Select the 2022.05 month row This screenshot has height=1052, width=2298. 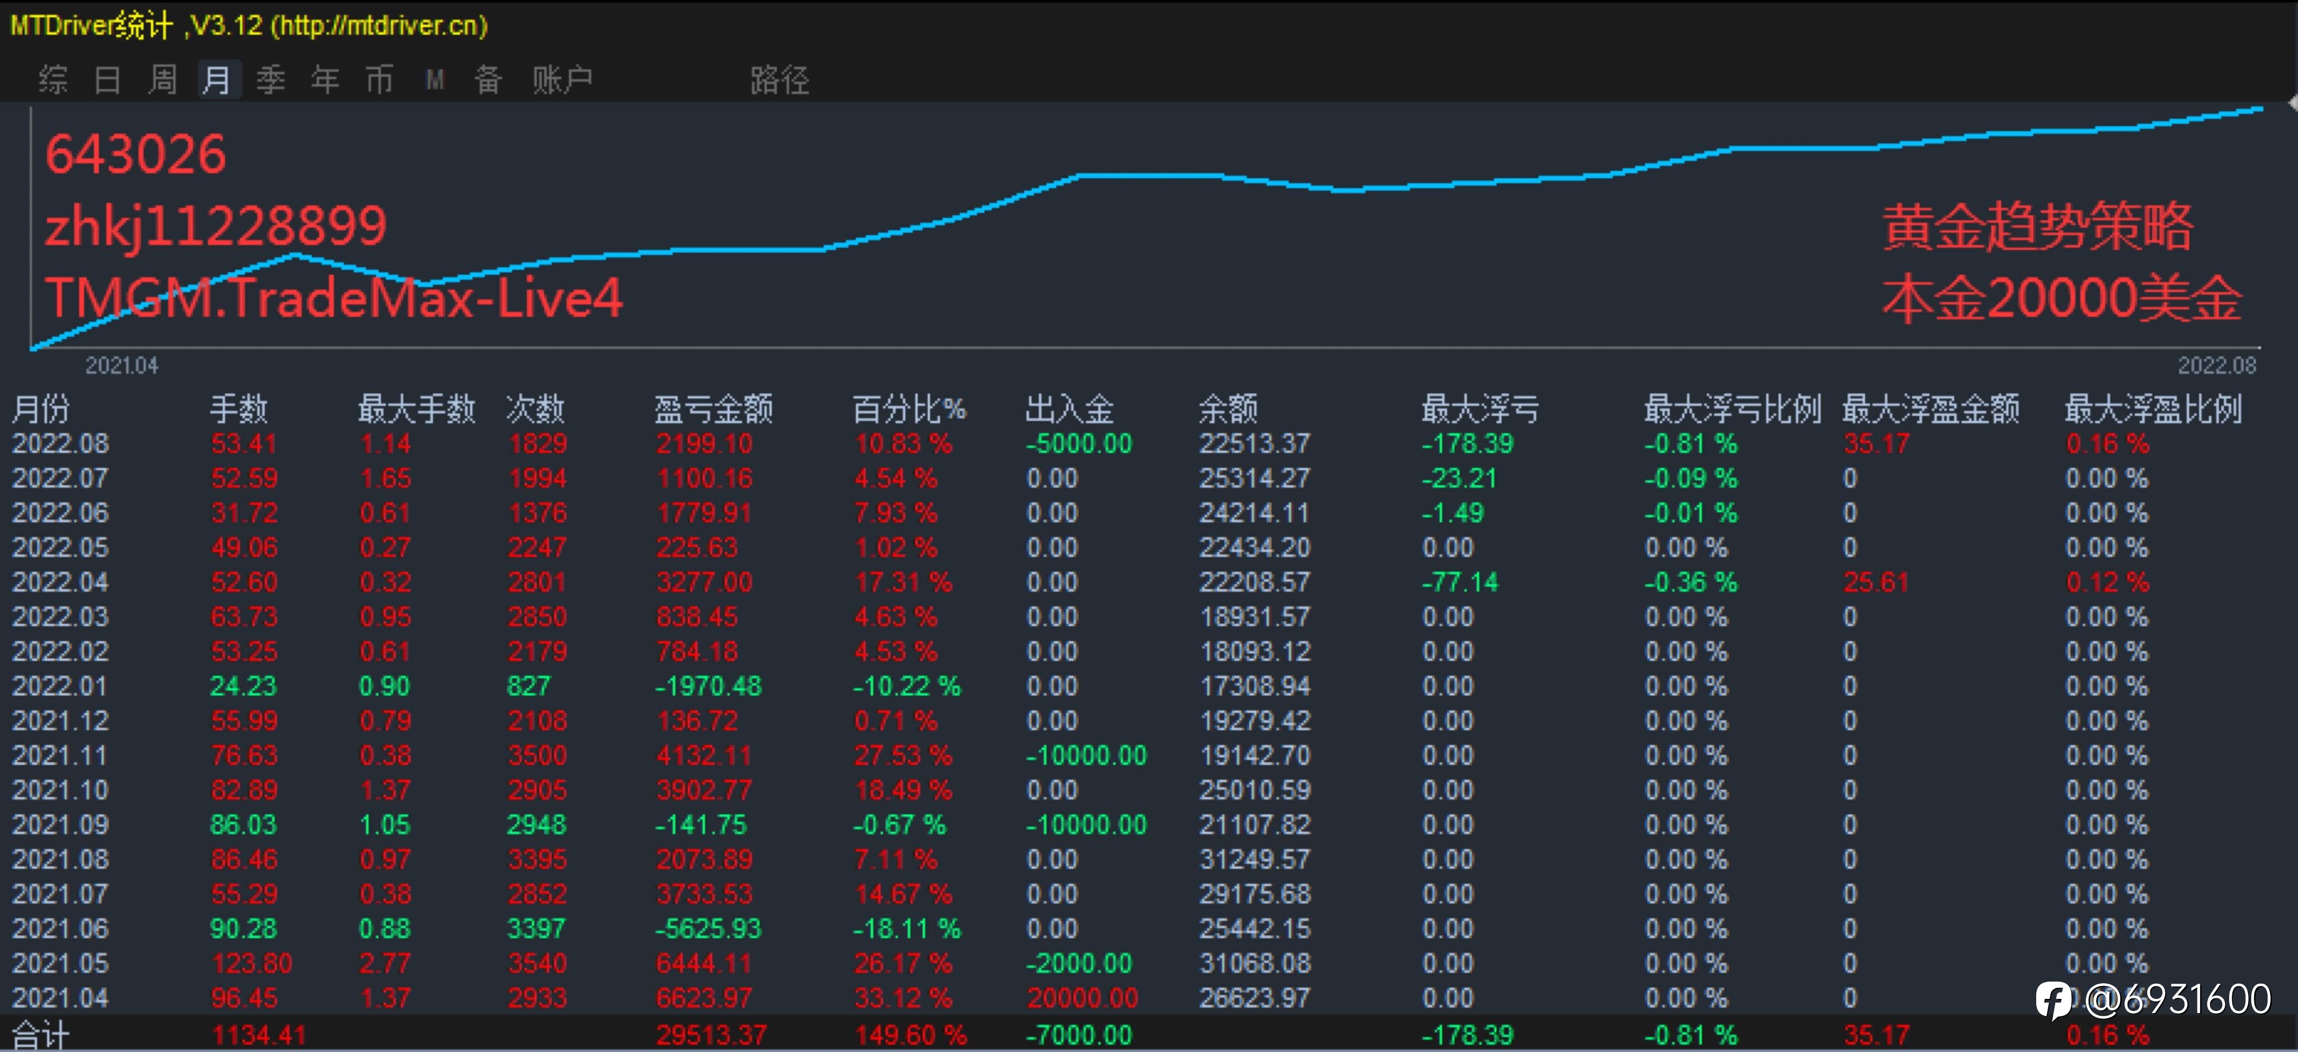1149,547
